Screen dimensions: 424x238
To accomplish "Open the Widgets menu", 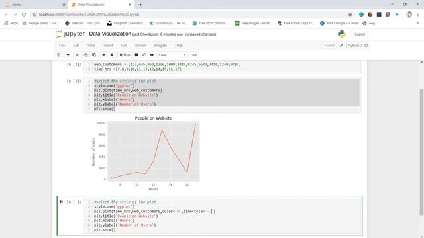I will click(x=160, y=46).
